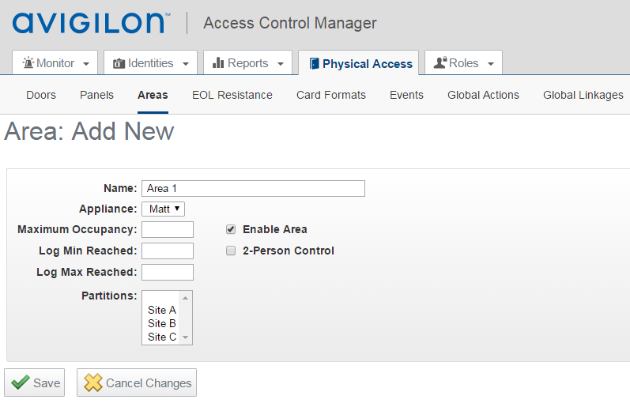Open the Appliance dropdown
This screenshot has height=407, width=630.
click(x=164, y=209)
